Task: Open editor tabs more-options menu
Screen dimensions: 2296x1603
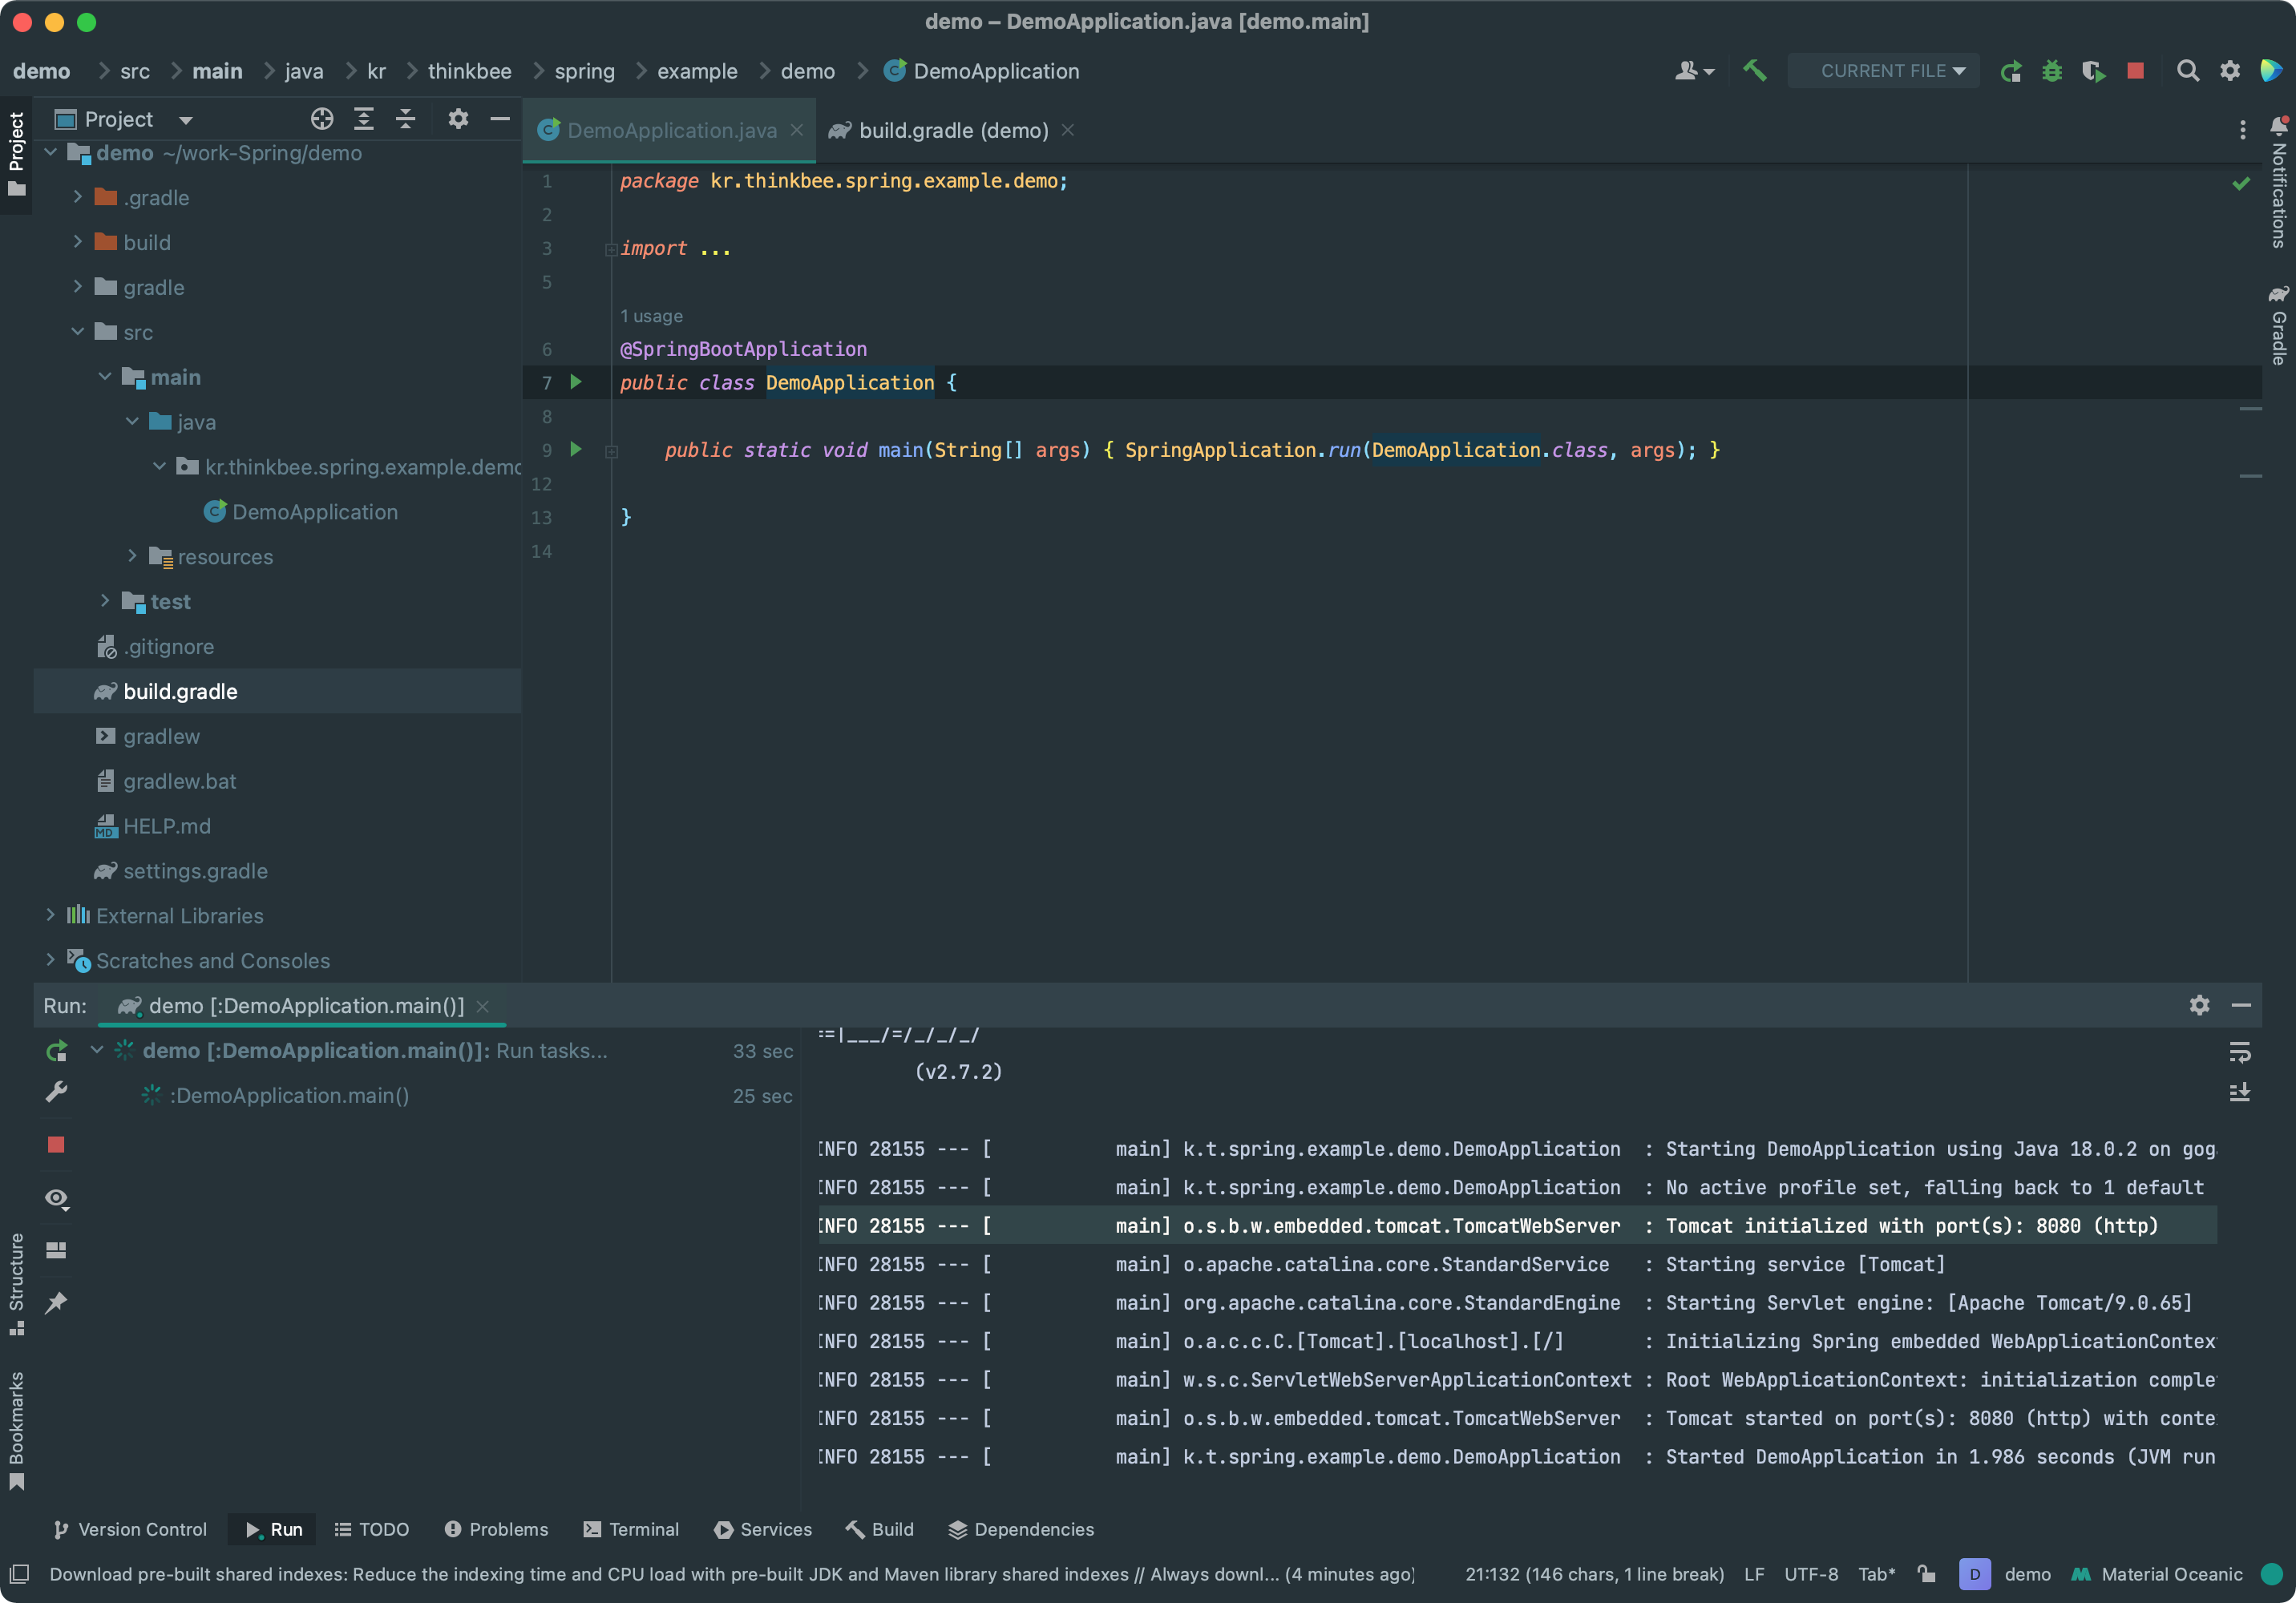Action: (x=2243, y=130)
